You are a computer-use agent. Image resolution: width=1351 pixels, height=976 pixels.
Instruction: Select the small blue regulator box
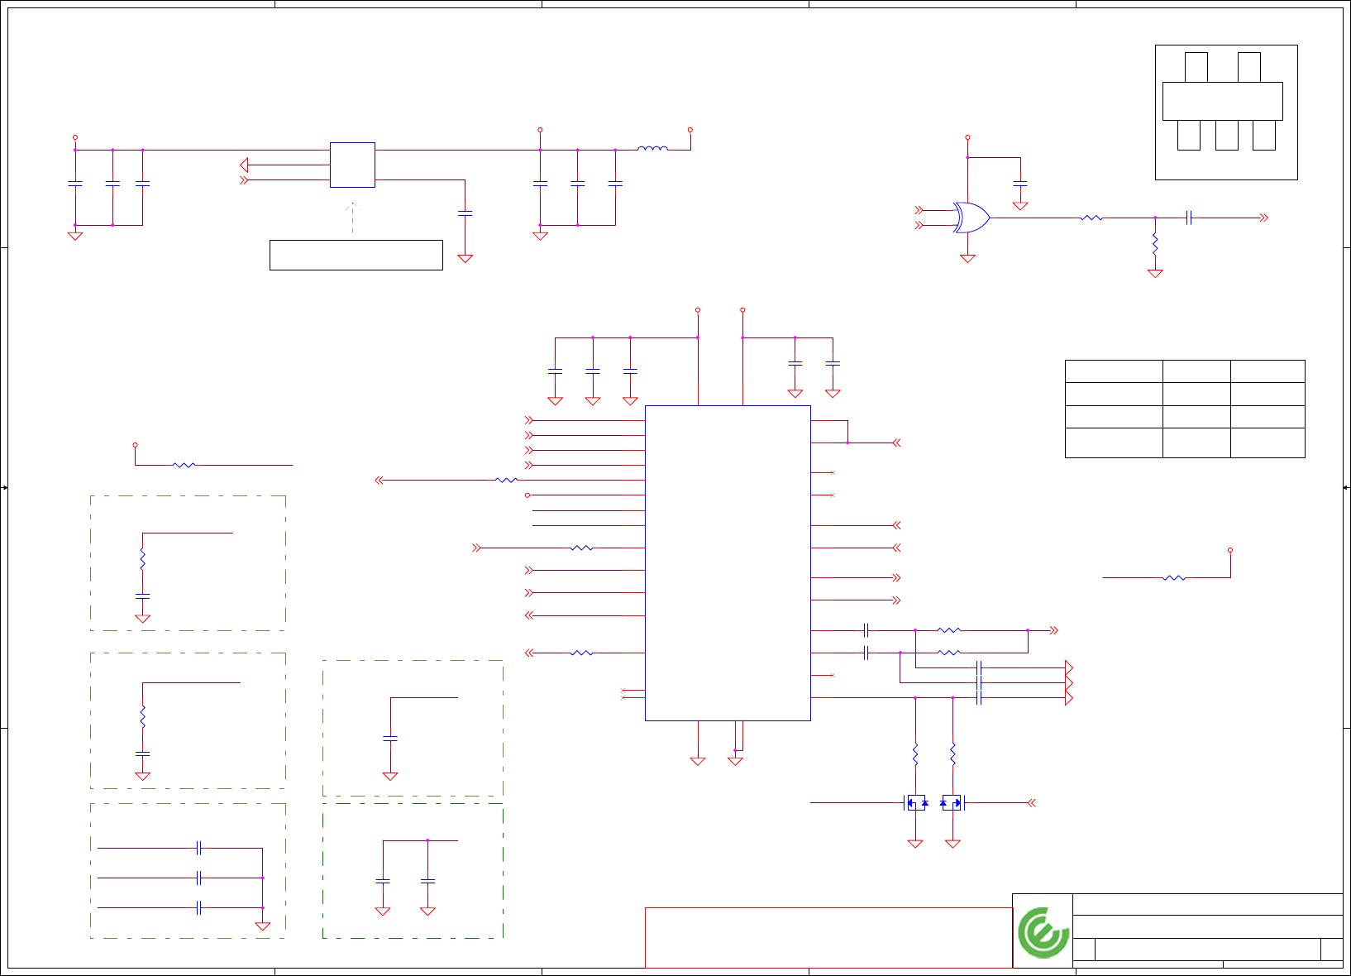click(352, 165)
